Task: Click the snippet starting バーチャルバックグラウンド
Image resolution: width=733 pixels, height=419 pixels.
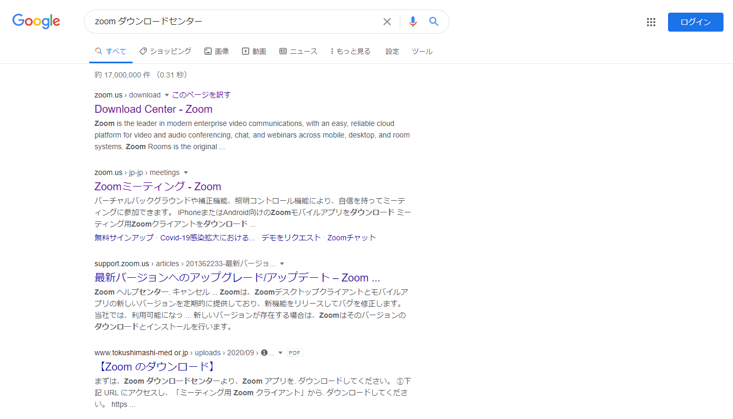Action: pos(253,212)
